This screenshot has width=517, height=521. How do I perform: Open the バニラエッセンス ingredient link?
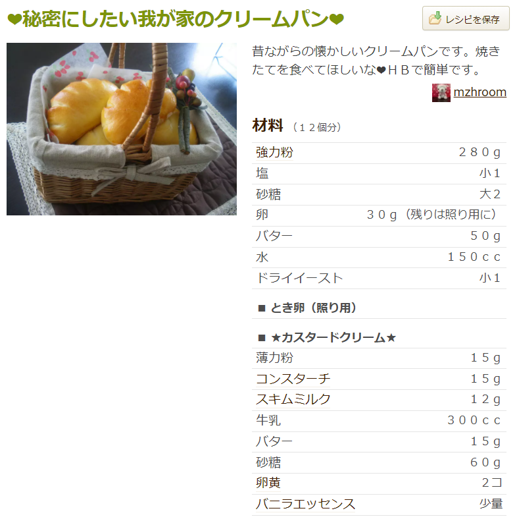pyautogui.click(x=305, y=504)
